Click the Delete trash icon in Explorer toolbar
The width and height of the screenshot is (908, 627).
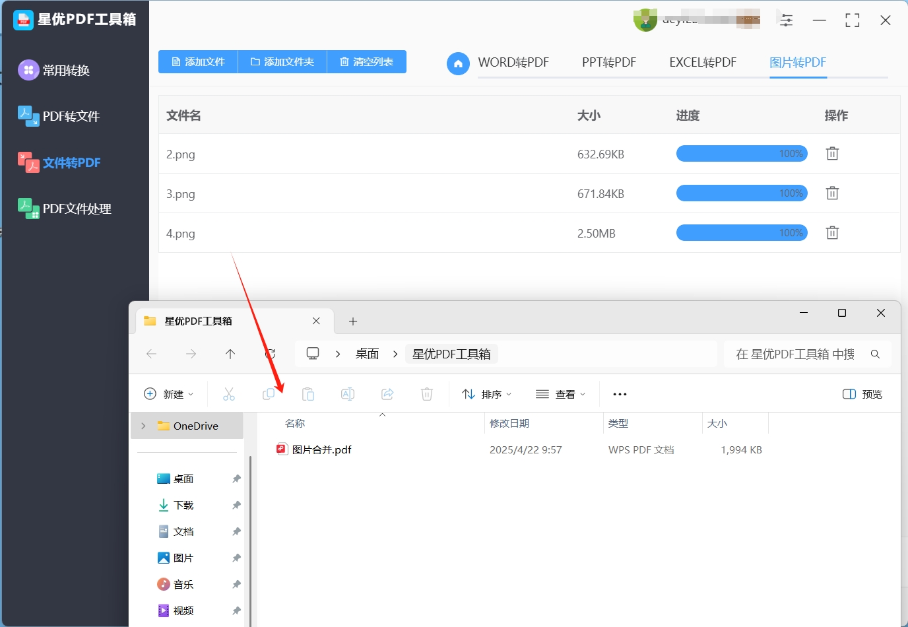[427, 394]
